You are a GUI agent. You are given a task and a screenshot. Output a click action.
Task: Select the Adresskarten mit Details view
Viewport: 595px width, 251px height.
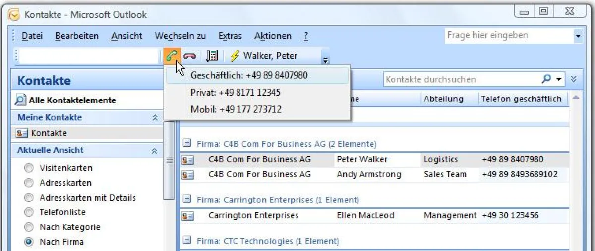tap(29, 198)
